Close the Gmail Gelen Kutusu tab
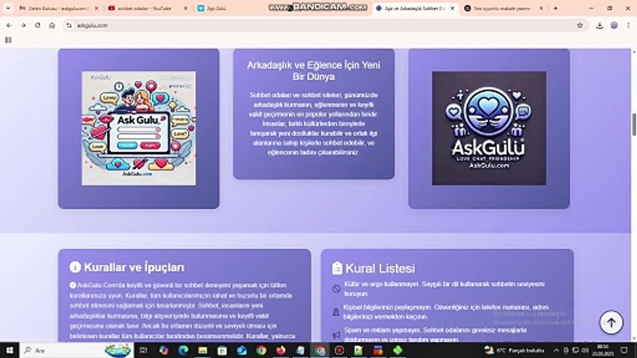Viewport: 637px width, 358px height. 97,8
